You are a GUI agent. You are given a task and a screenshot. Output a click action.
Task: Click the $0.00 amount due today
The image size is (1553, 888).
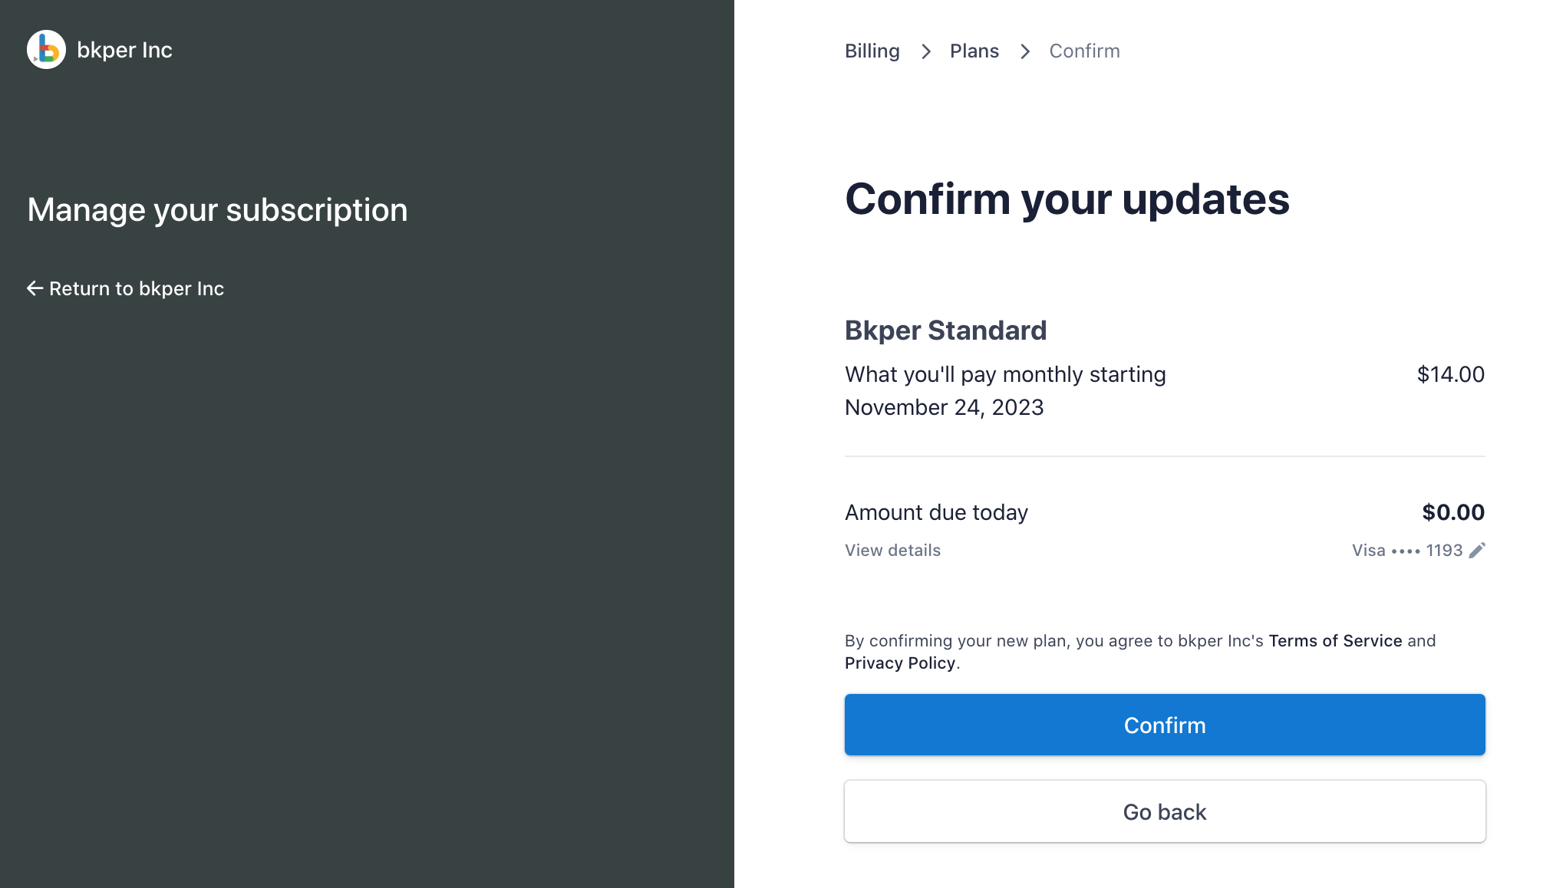click(1452, 511)
